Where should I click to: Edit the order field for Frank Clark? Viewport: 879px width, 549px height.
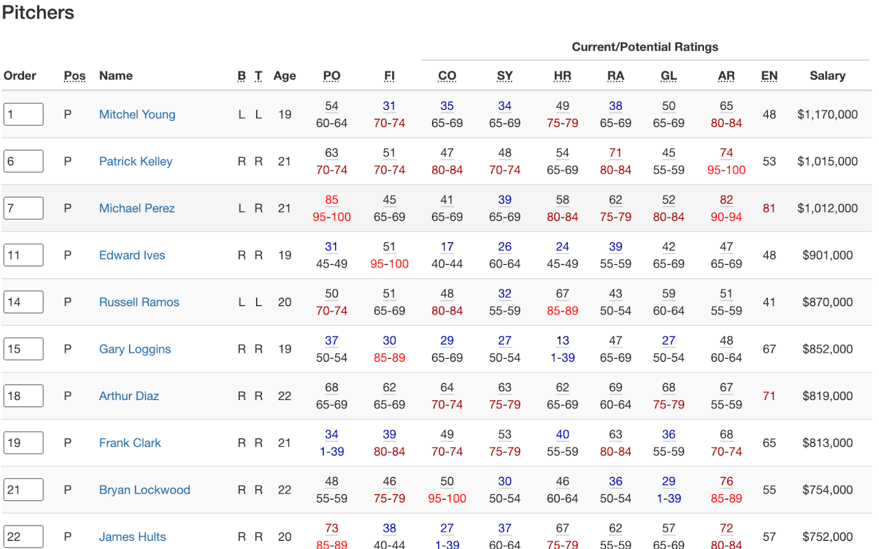[23, 443]
